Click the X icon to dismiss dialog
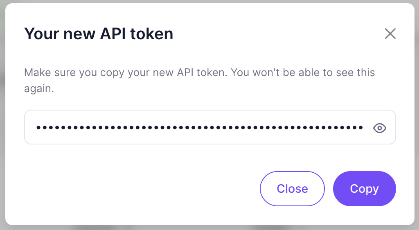 coord(390,34)
